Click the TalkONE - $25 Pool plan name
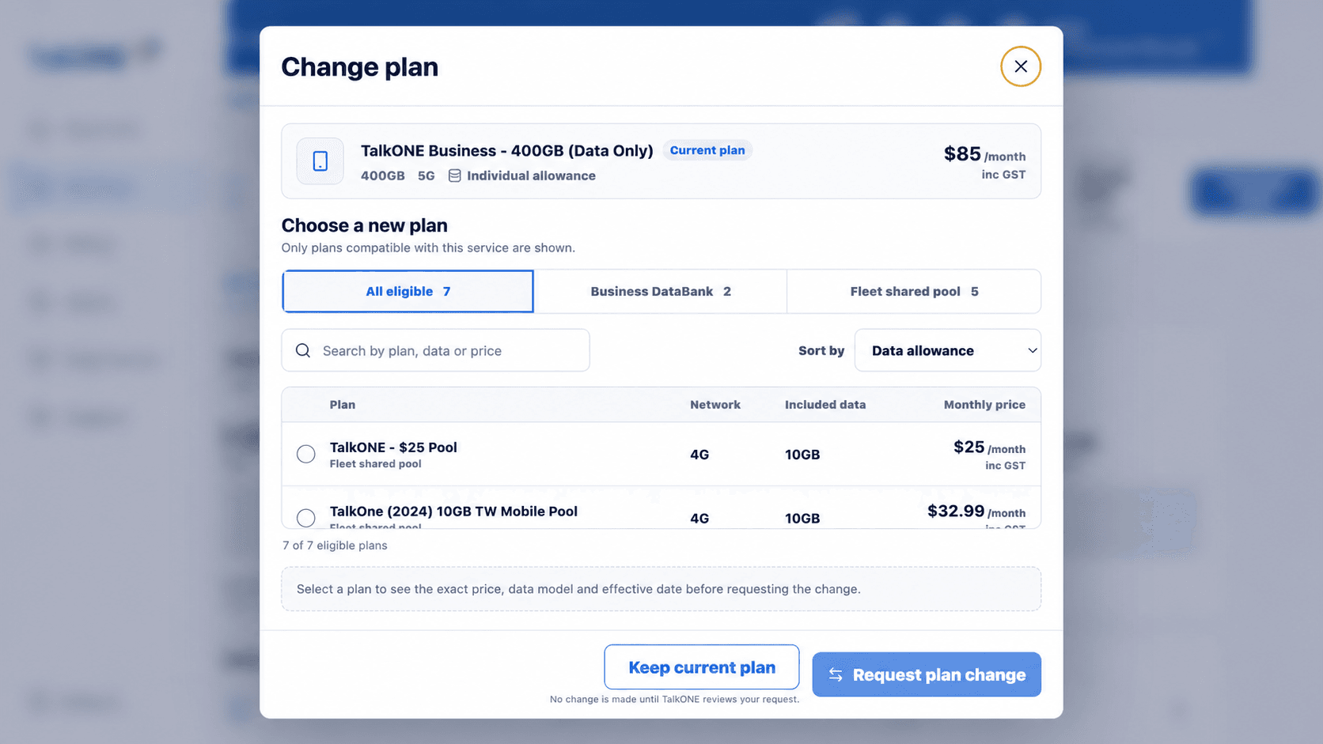1323x744 pixels. tap(393, 448)
